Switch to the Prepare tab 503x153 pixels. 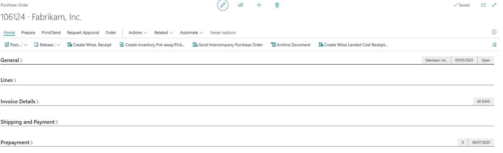[x=28, y=32]
